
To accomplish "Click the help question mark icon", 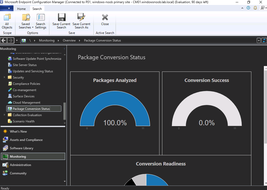I will point(248,8).
